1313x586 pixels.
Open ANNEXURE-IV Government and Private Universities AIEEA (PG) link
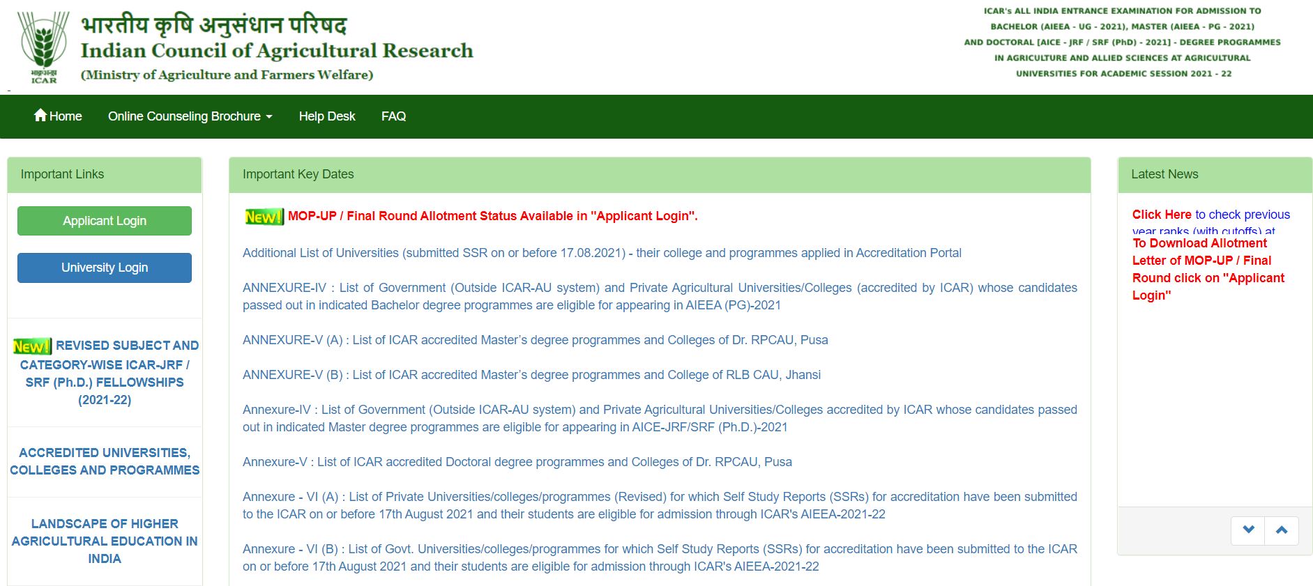coord(660,296)
